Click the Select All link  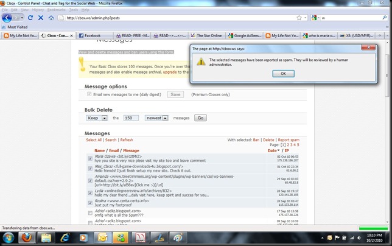94,140
